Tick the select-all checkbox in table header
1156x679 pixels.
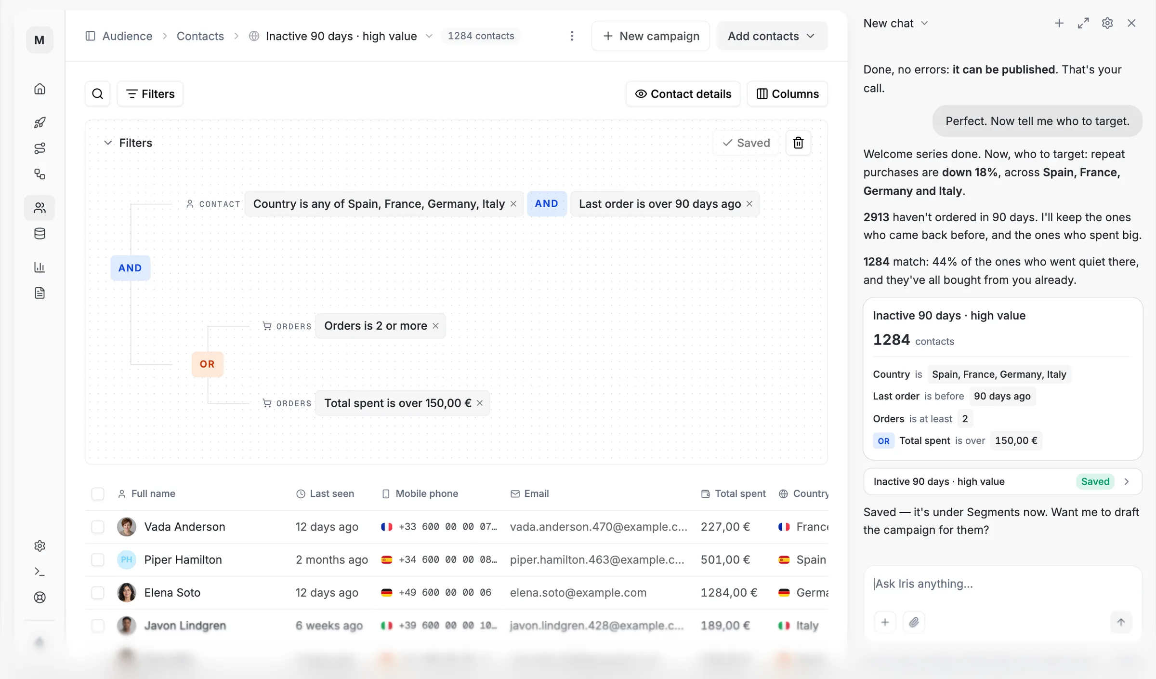pos(98,493)
